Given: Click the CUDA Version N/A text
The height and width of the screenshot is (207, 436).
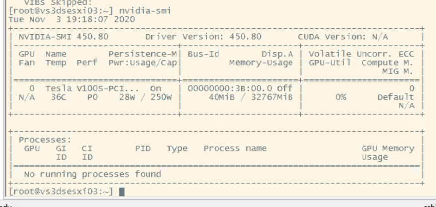Looking at the screenshot, I should coord(343,37).
